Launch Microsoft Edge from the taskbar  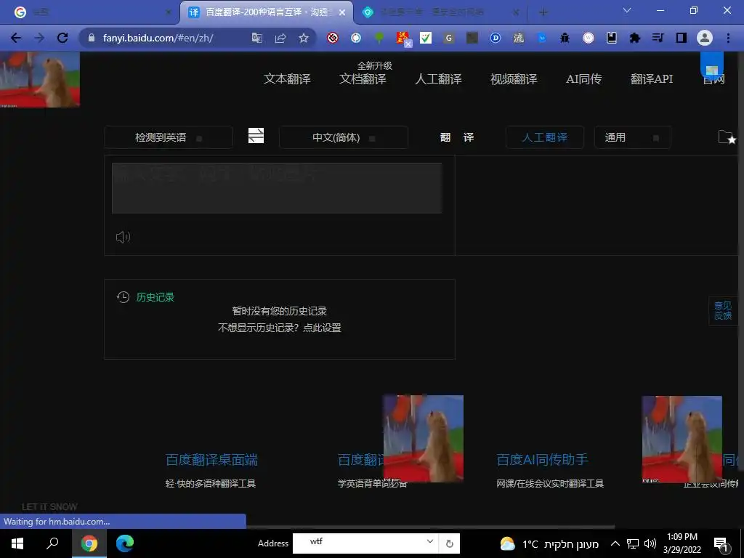(125, 543)
